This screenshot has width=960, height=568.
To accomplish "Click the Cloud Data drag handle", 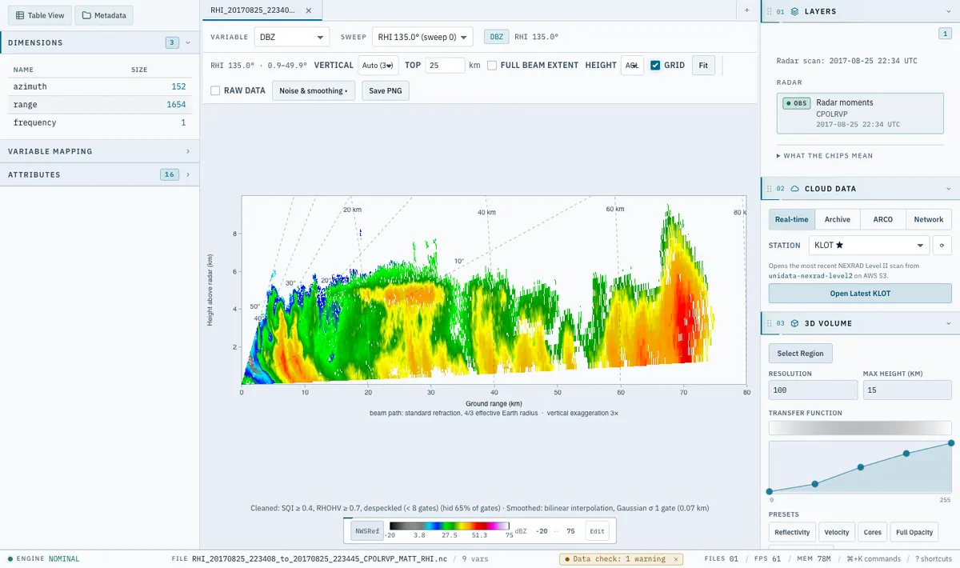I will click(x=769, y=189).
